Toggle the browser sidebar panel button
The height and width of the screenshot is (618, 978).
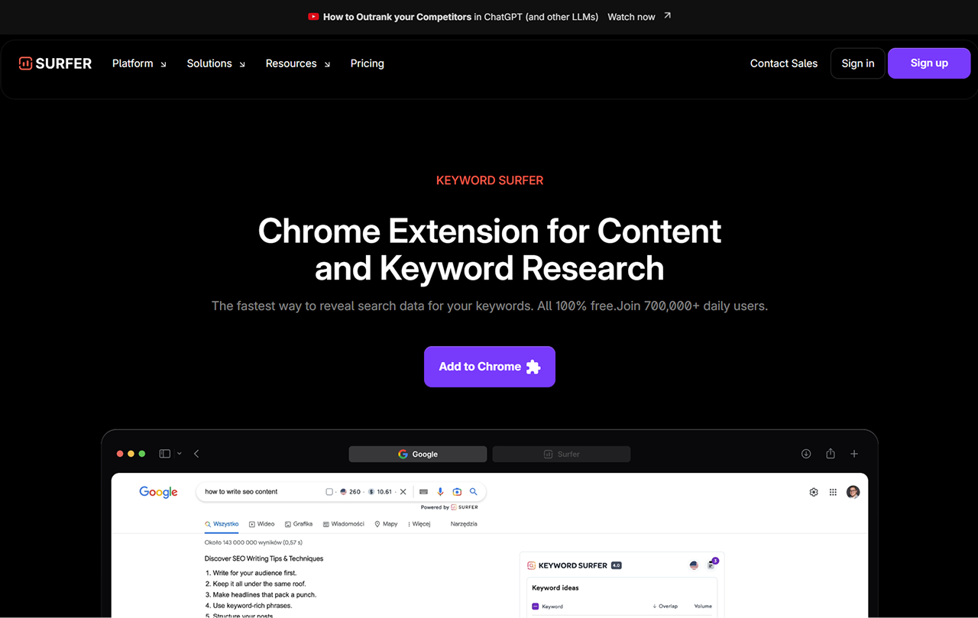pos(164,454)
